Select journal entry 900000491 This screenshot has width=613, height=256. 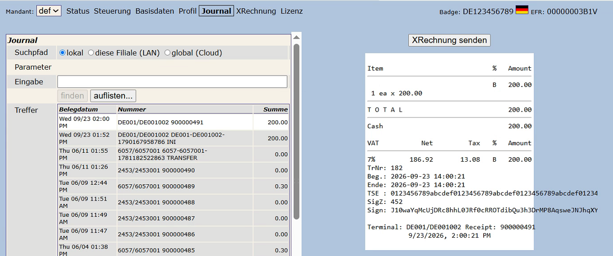pyautogui.click(x=174, y=122)
